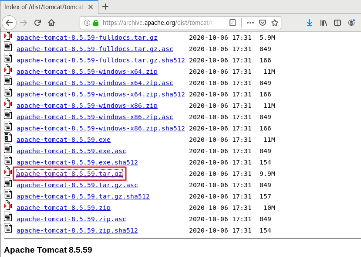Click text file icon beside windows-x86.zip.asc
Viewport: 361px width, 257px height.
click(8, 114)
